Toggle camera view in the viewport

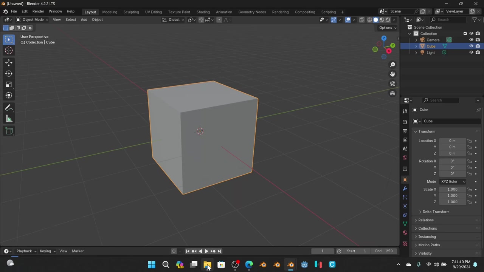392,83
